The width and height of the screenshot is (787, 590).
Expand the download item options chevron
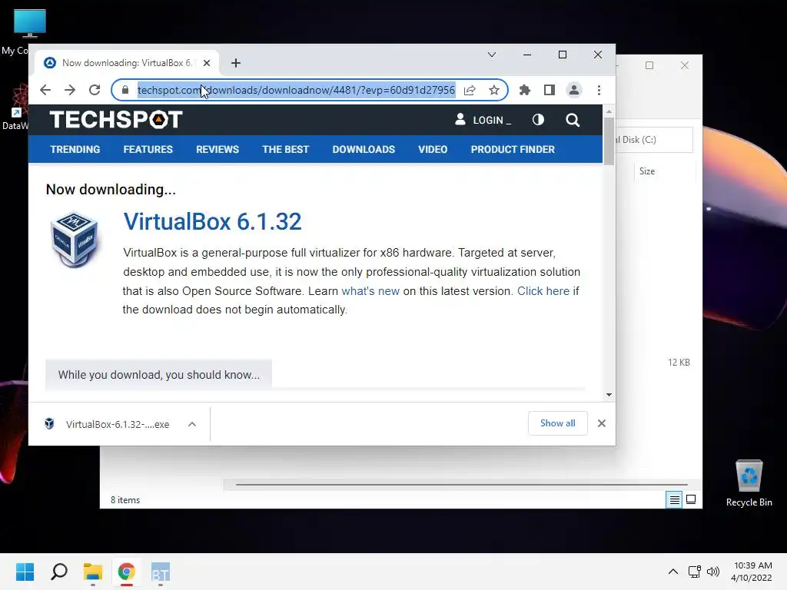click(191, 424)
